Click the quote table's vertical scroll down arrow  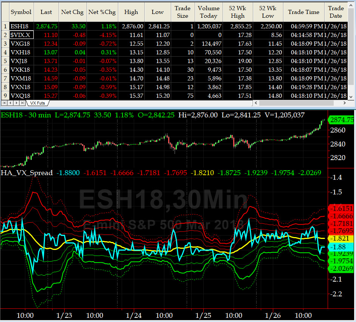pos(351,97)
